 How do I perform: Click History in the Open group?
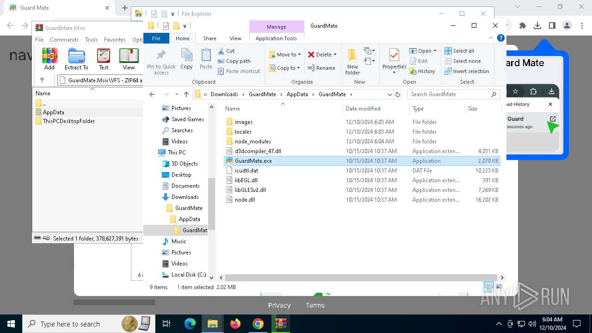coord(422,72)
